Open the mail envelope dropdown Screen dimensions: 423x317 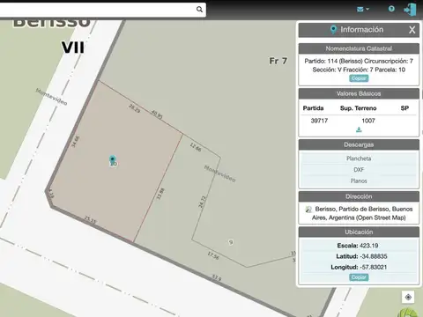click(363, 9)
